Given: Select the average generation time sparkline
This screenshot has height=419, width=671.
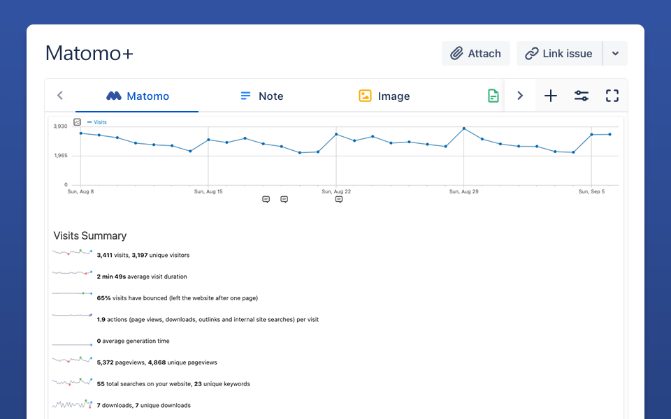Looking at the screenshot, I should click(x=72, y=344).
